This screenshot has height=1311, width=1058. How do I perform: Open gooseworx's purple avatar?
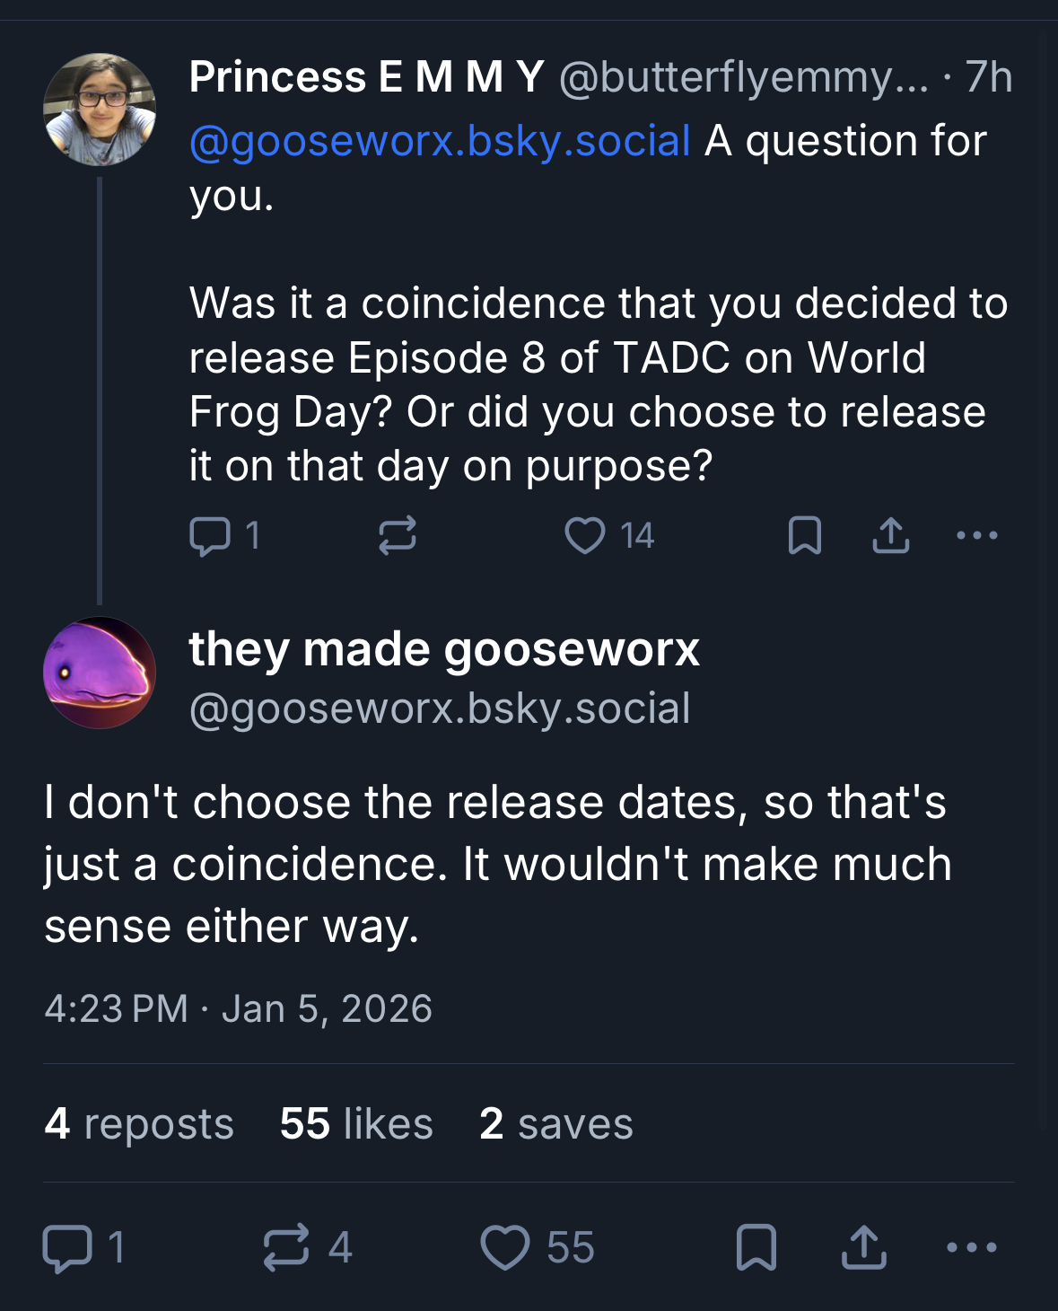(x=100, y=673)
